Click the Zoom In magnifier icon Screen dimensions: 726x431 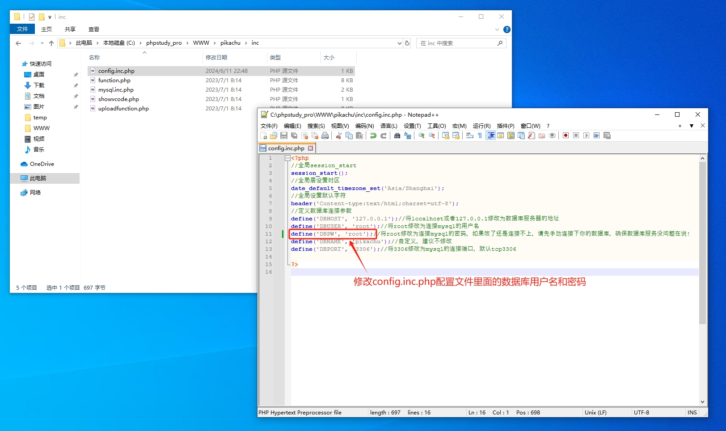422,135
